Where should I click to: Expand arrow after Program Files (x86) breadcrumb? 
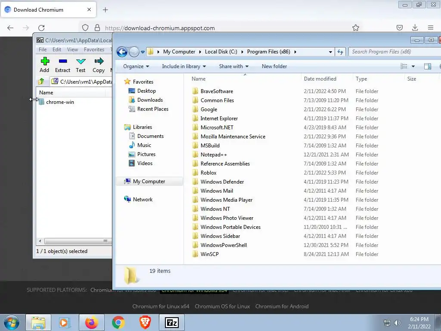tap(295, 52)
